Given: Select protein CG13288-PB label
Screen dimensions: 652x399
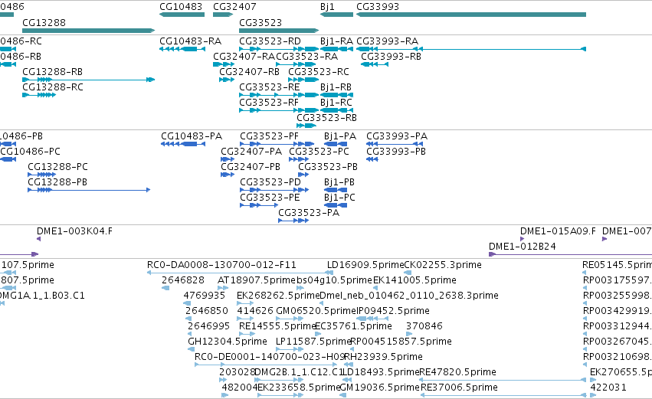Looking at the screenshot, I should [57, 182].
